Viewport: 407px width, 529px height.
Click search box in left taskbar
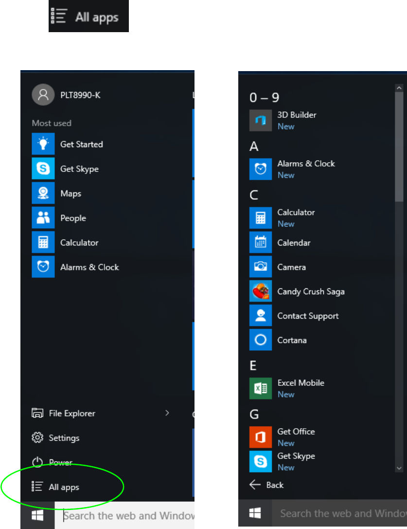[x=124, y=515]
